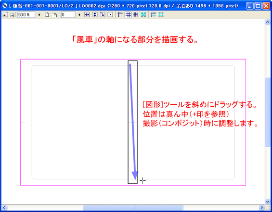272x212 pixels.
Task: Flip canvas vertically with the up-down arrows icon
Action: click(95, 15)
